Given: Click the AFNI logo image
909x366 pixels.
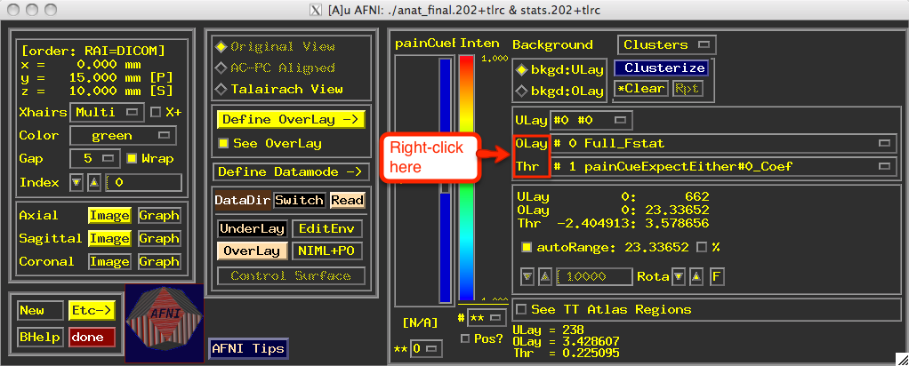Looking at the screenshot, I should point(164,322).
